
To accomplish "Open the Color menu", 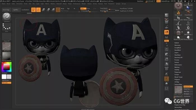I will [13, 4].
